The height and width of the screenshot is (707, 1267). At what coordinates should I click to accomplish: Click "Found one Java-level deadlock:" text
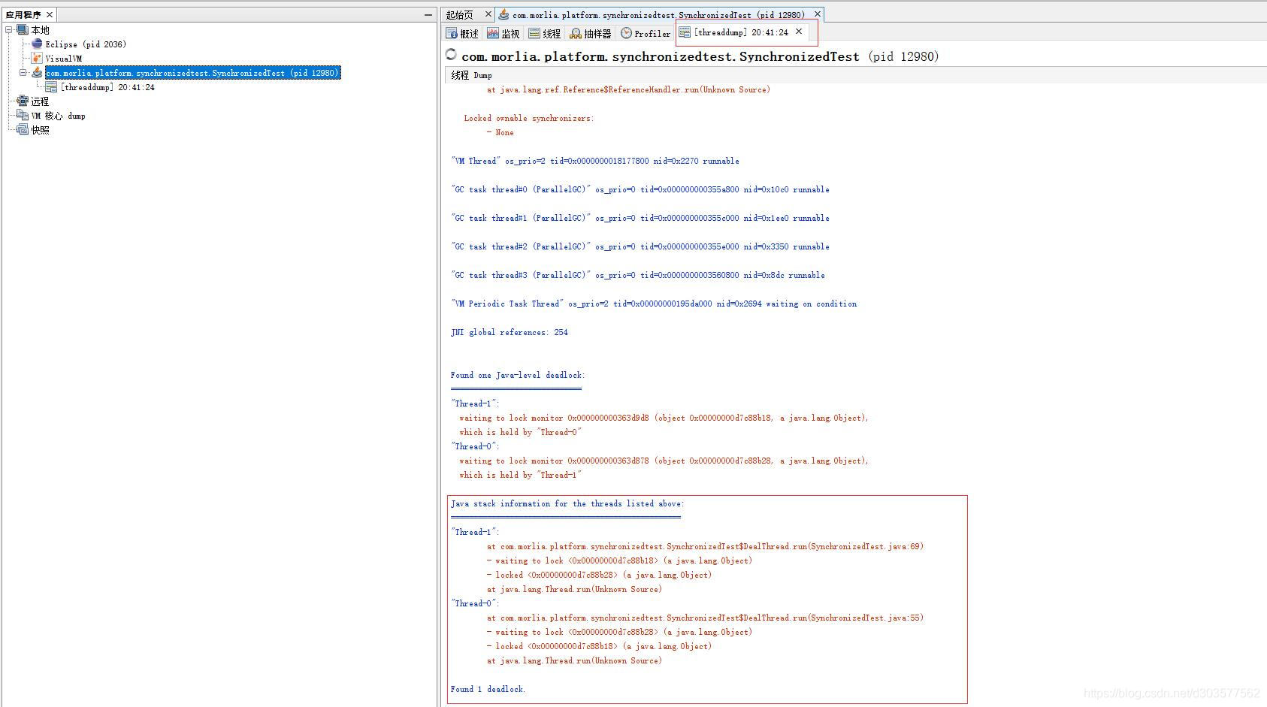pyautogui.click(x=518, y=375)
